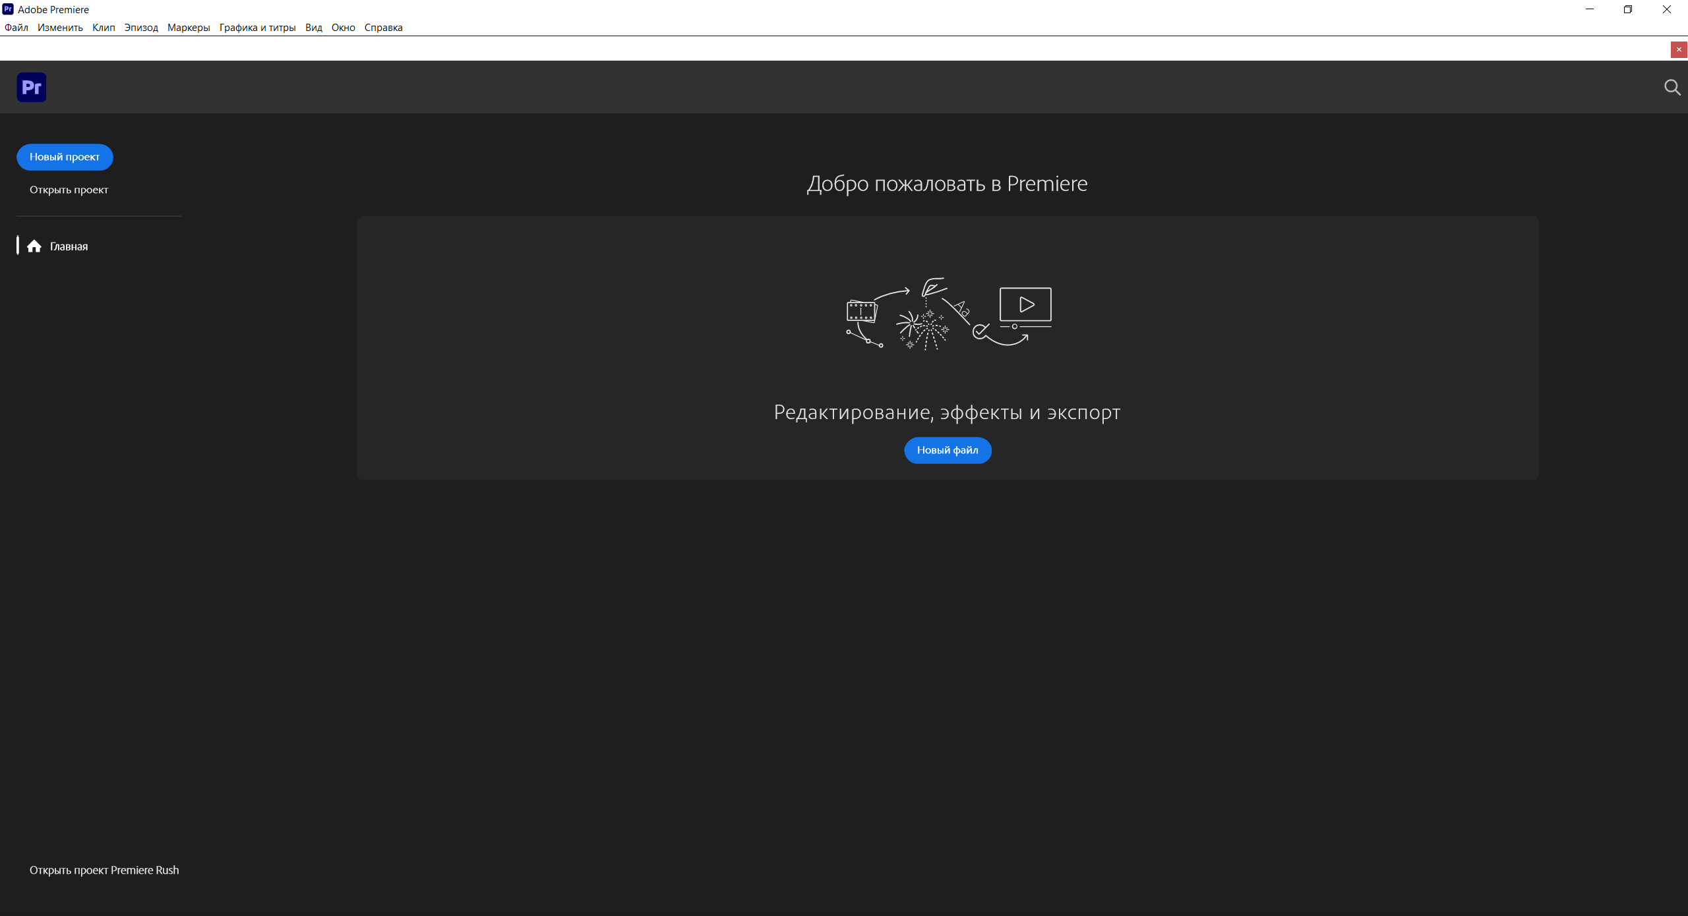Click the Новый файл button

coord(948,450)
